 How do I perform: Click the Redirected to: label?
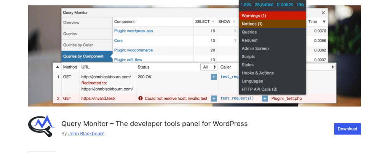tap(94, 83)
